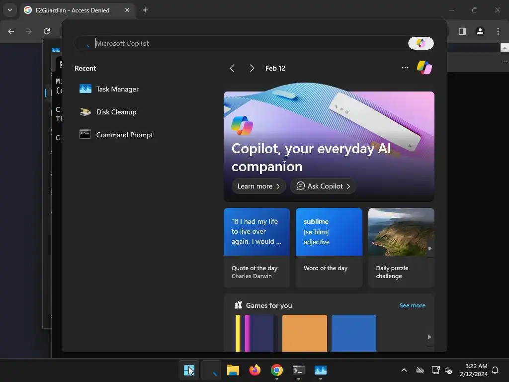The image size is (509, 382).
Task: Open the Word of the day sublime card
Action: click(329, 248)
